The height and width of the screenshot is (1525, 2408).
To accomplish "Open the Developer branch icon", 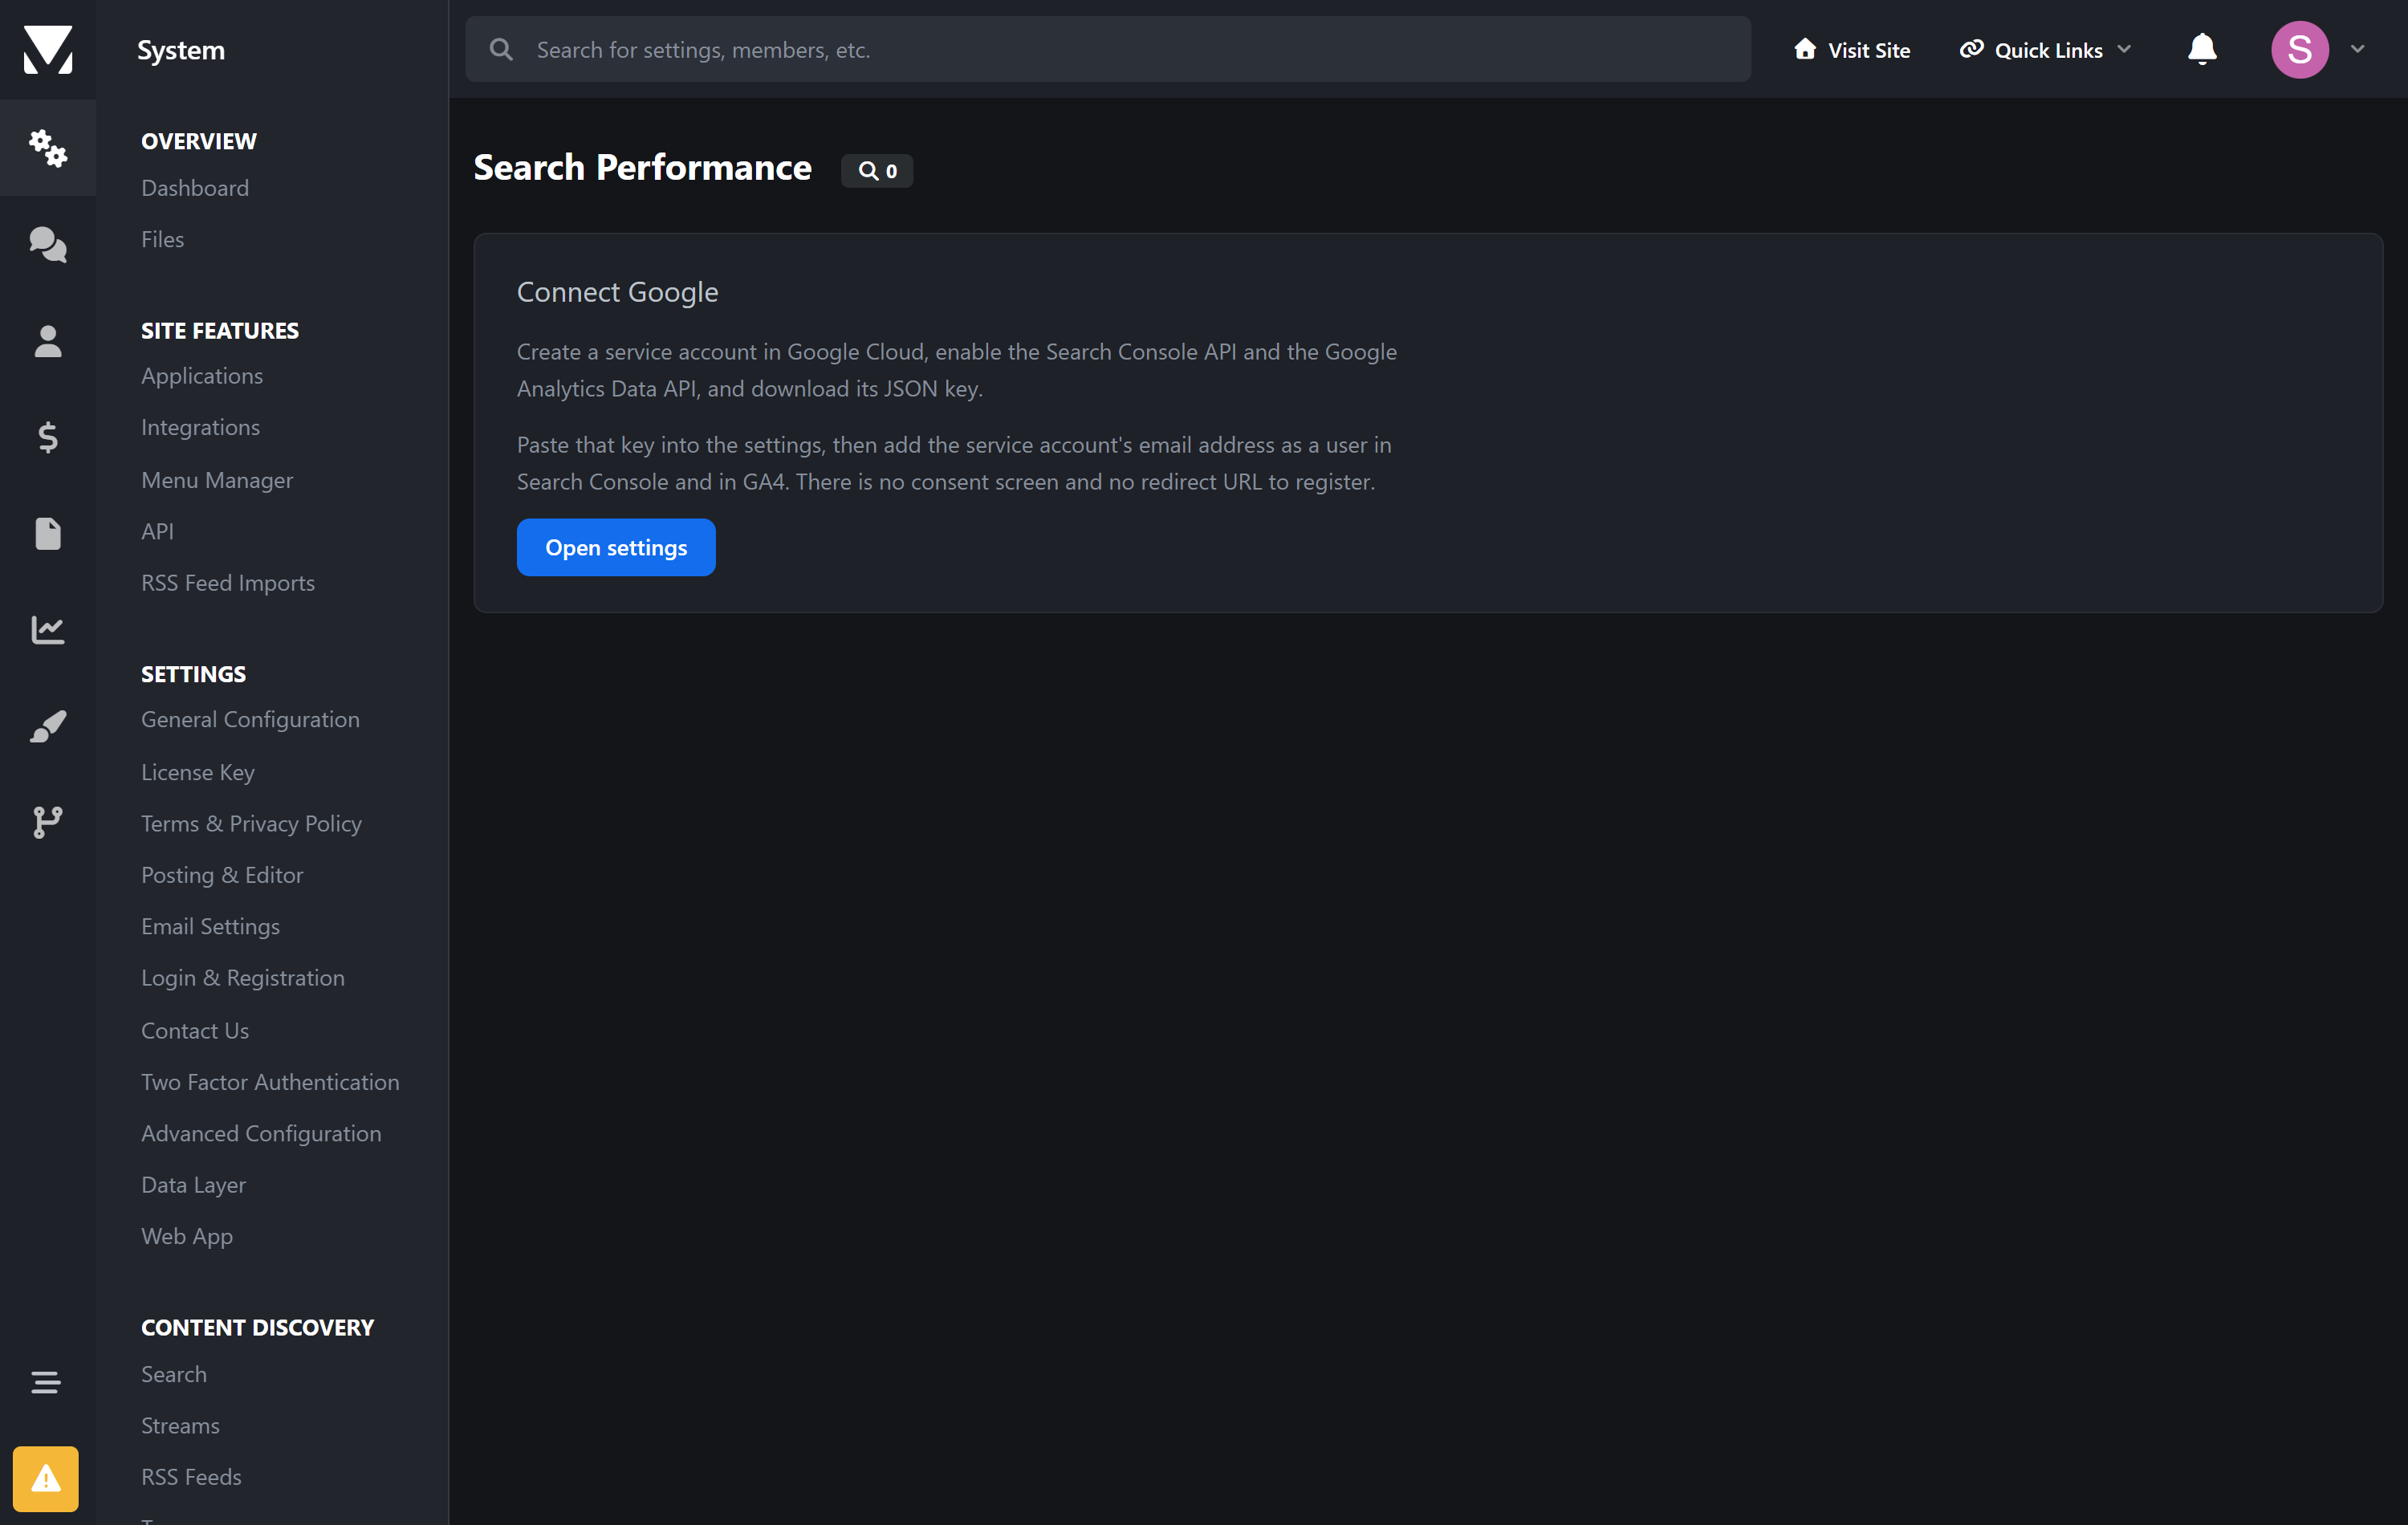I will click(48, 822).
